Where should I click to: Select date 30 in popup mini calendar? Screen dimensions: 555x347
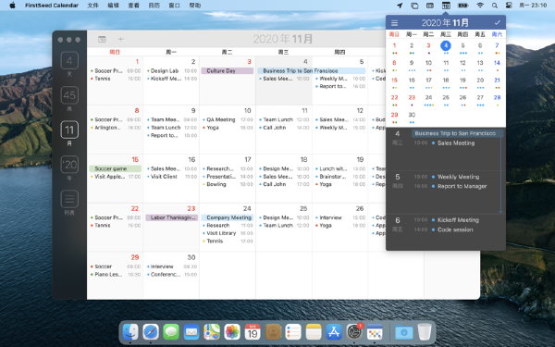[x=412, y=115]
